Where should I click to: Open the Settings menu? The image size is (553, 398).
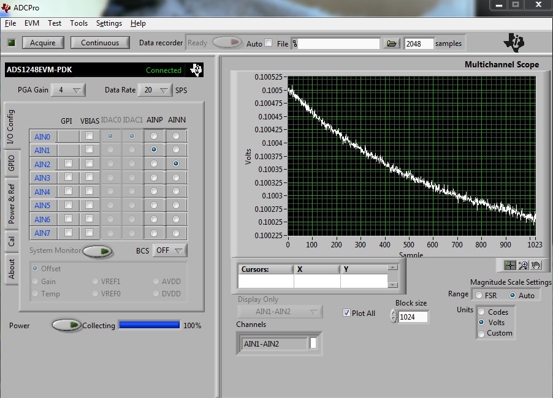pyautogui.click(x=109, y=23)
